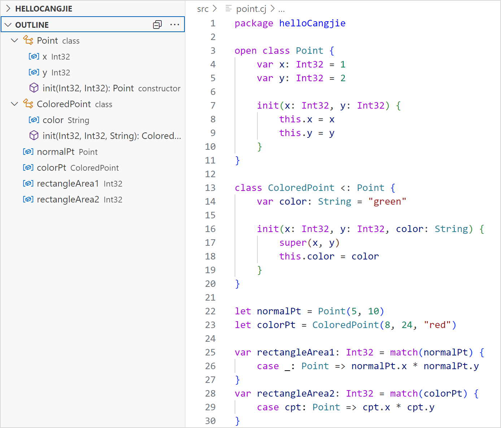Open the Outline more actions ellipsis menu
The width and height of the screenshot is (501, 428).
tap(175, 25)
